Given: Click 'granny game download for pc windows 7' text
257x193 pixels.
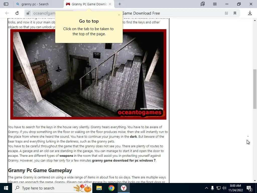Looking at the screenshot, I should pos(124,160).
